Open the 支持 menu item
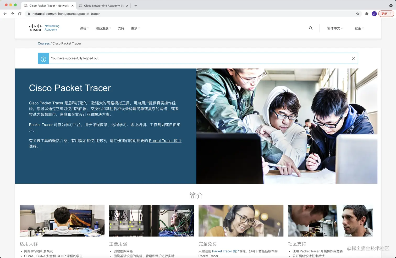Viewport: 396px width, 258px height. [121, 28]
